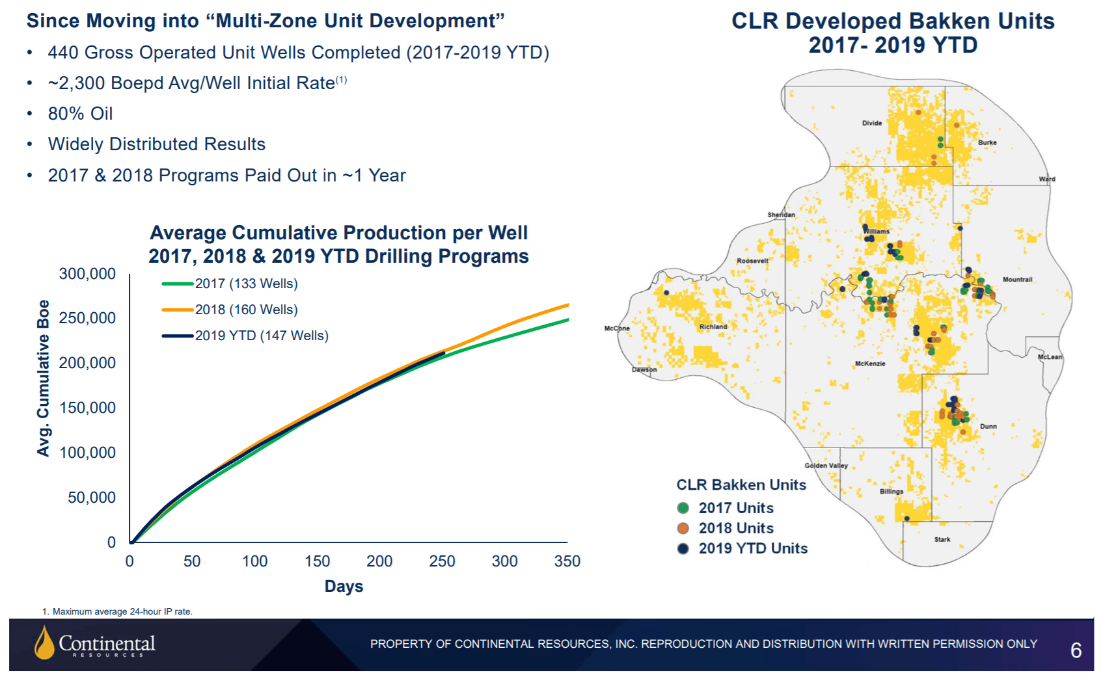This screenshot has height=679, width=1103.
Task: Click the Golden Valley county label
Action: coord(826,466)
